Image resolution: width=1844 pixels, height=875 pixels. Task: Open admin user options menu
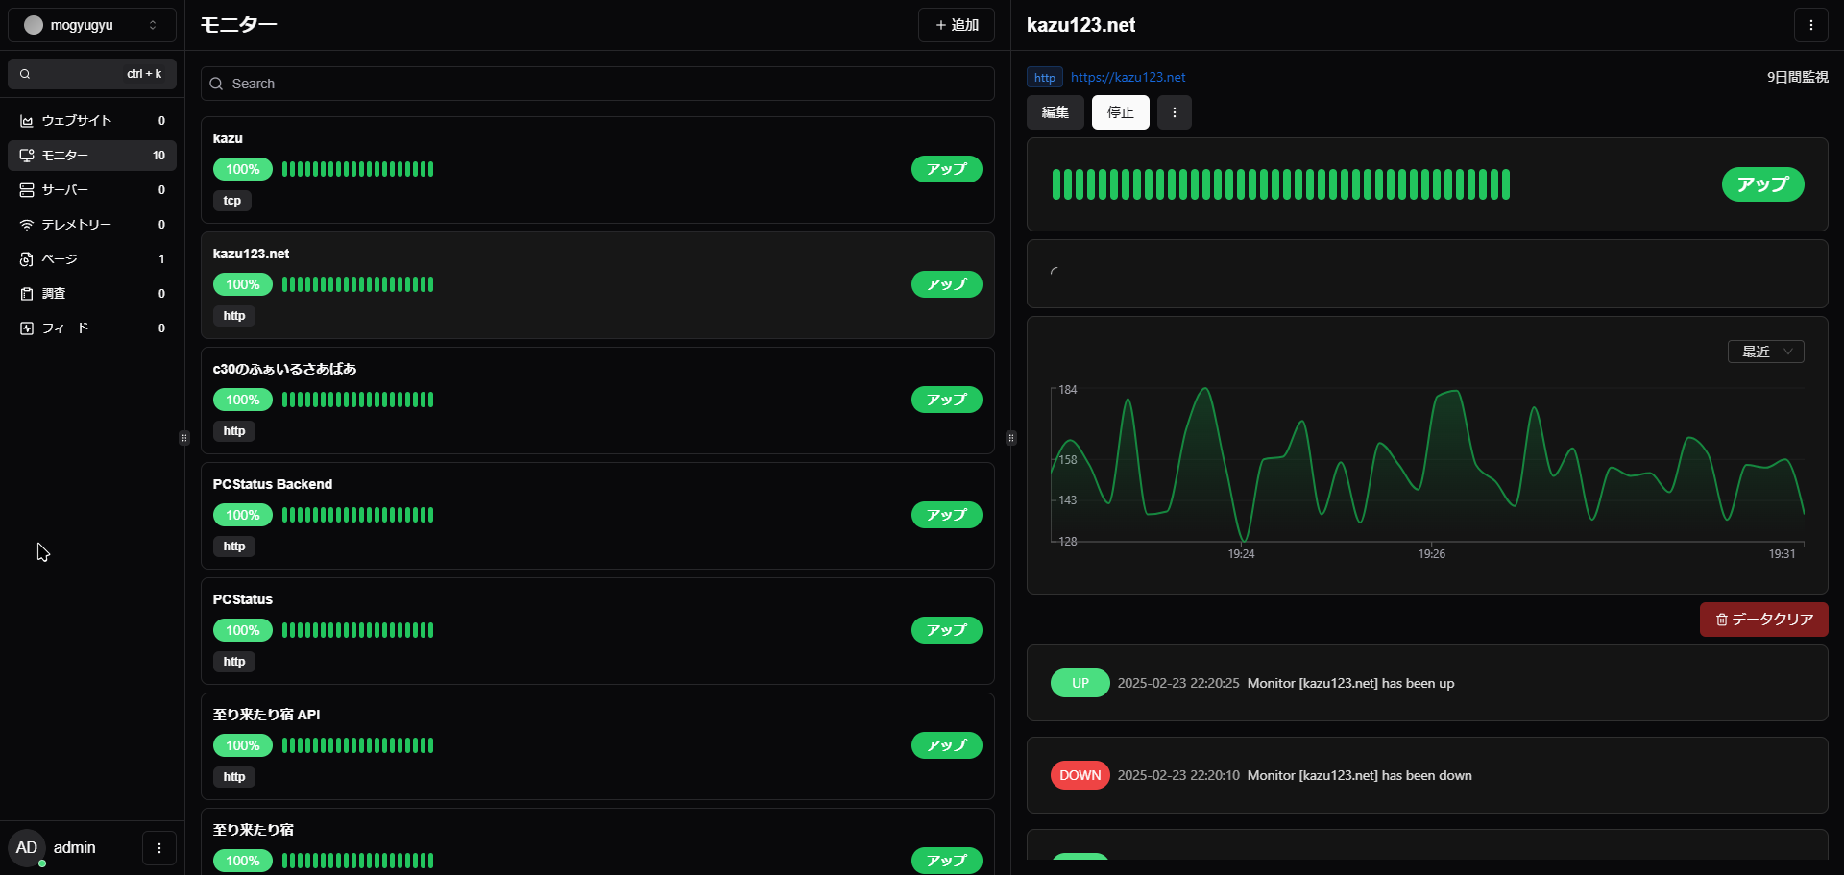pos(159,848)
